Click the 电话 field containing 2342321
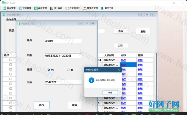Image resolution: width=187 pixels, height=115 pixels. (x=63, y=82)
